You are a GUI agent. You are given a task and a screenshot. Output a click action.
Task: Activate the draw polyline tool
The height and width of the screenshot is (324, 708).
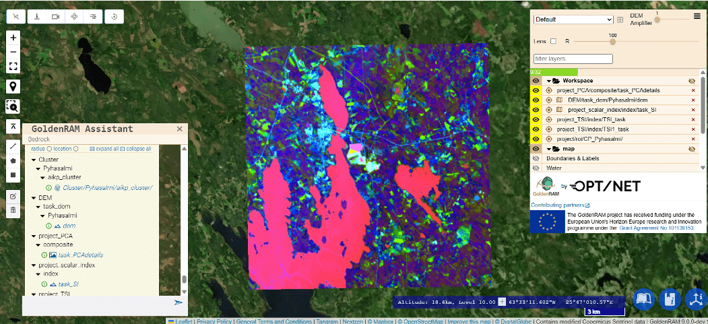(x=13, y=145)
